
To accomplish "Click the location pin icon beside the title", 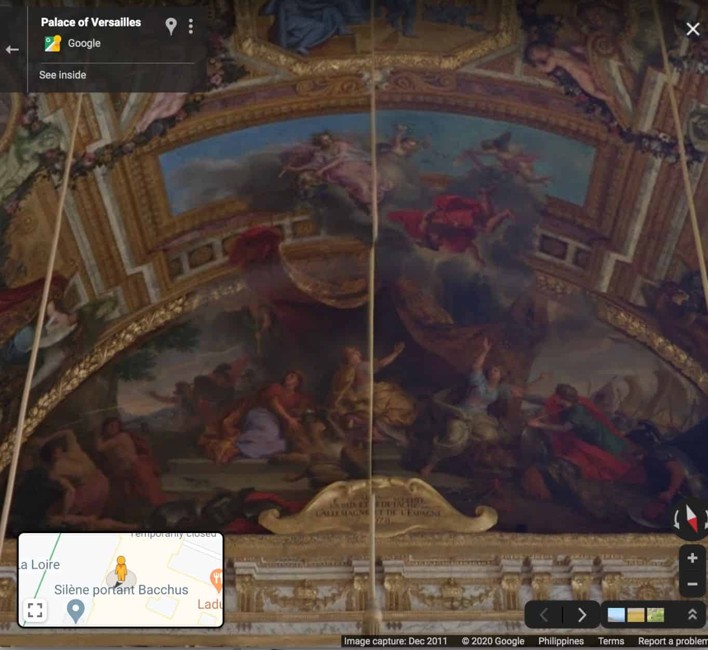I will point(171,25).
